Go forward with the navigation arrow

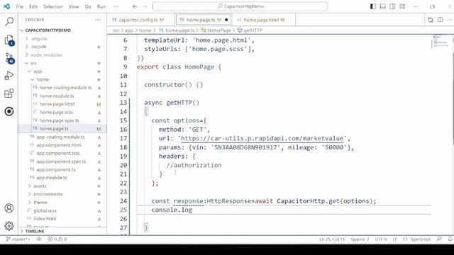tap(145, 6)
